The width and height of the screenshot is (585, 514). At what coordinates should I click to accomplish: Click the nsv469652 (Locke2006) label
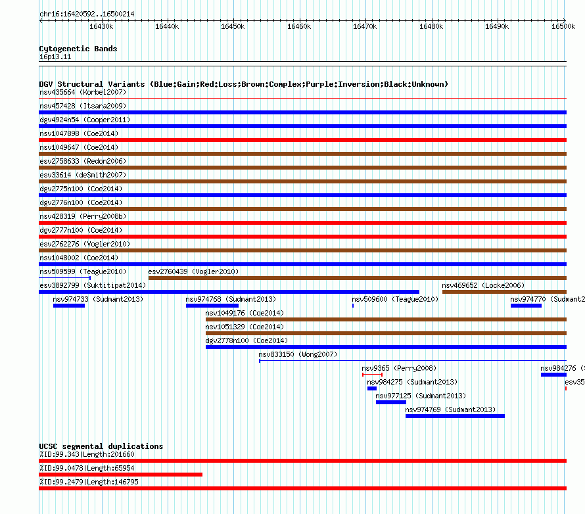[483, 285]
